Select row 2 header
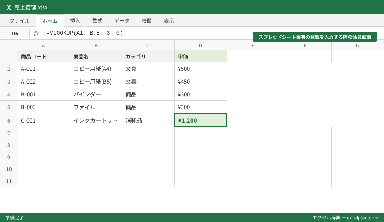The width and height of the screenshot is (384, 222). tap(9, 69)
